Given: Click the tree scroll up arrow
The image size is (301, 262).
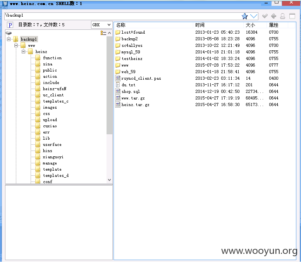Looking at the screenshot, I should [x=109, y=33].
